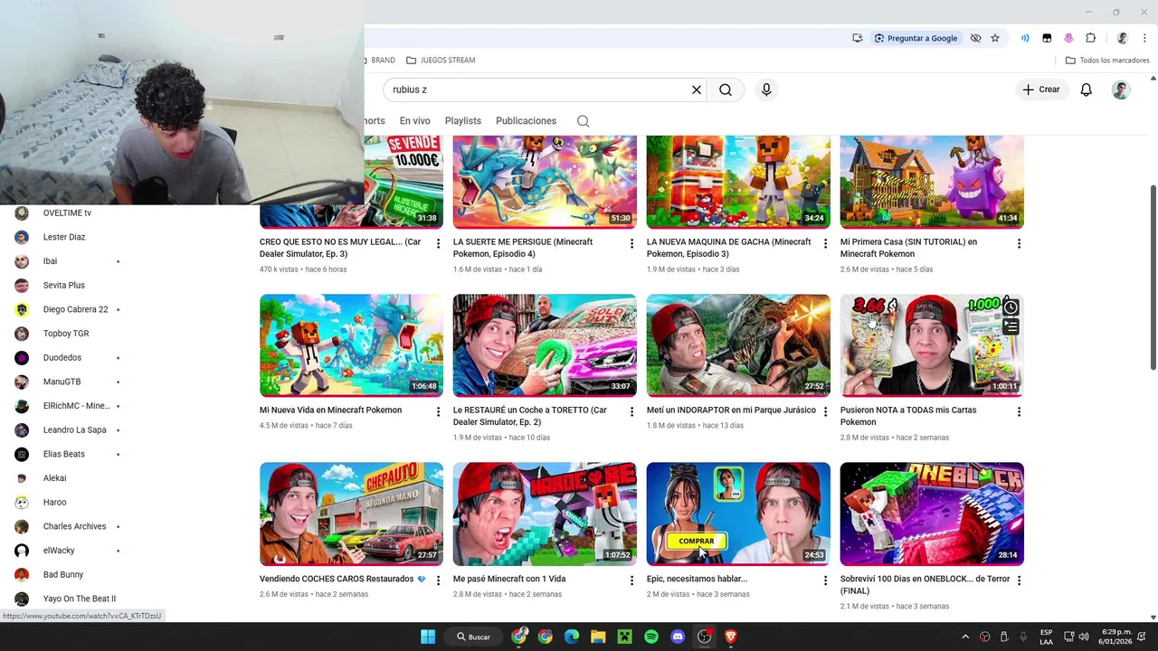Open the BRAND bookmark folder

point(381,60)
